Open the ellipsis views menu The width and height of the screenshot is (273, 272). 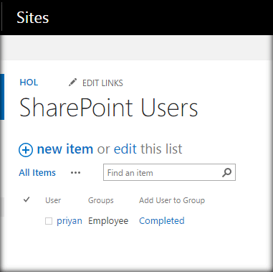pos(75,172)
